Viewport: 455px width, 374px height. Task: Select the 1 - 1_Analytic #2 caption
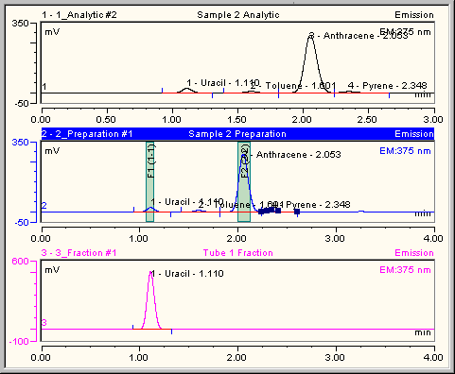pos(79,15)
